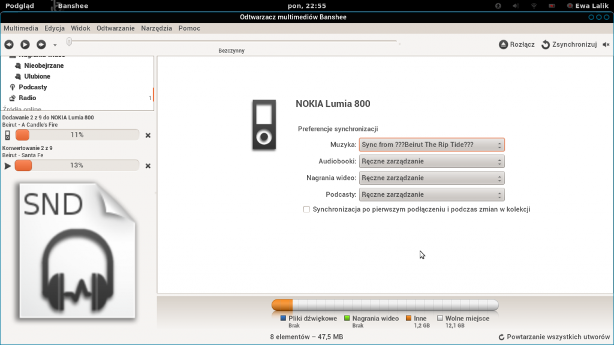Open the Podcasty sync preference dropdown
Image resolution: width=614 pixels, height=345 pixels.
point(432,194)
